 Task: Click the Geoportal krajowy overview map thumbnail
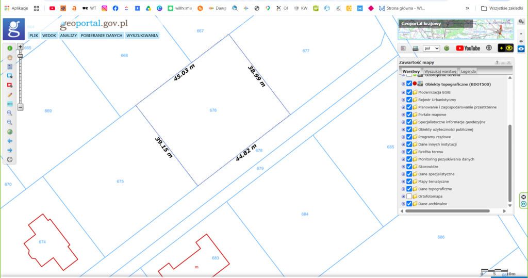(x=456, y=29)
